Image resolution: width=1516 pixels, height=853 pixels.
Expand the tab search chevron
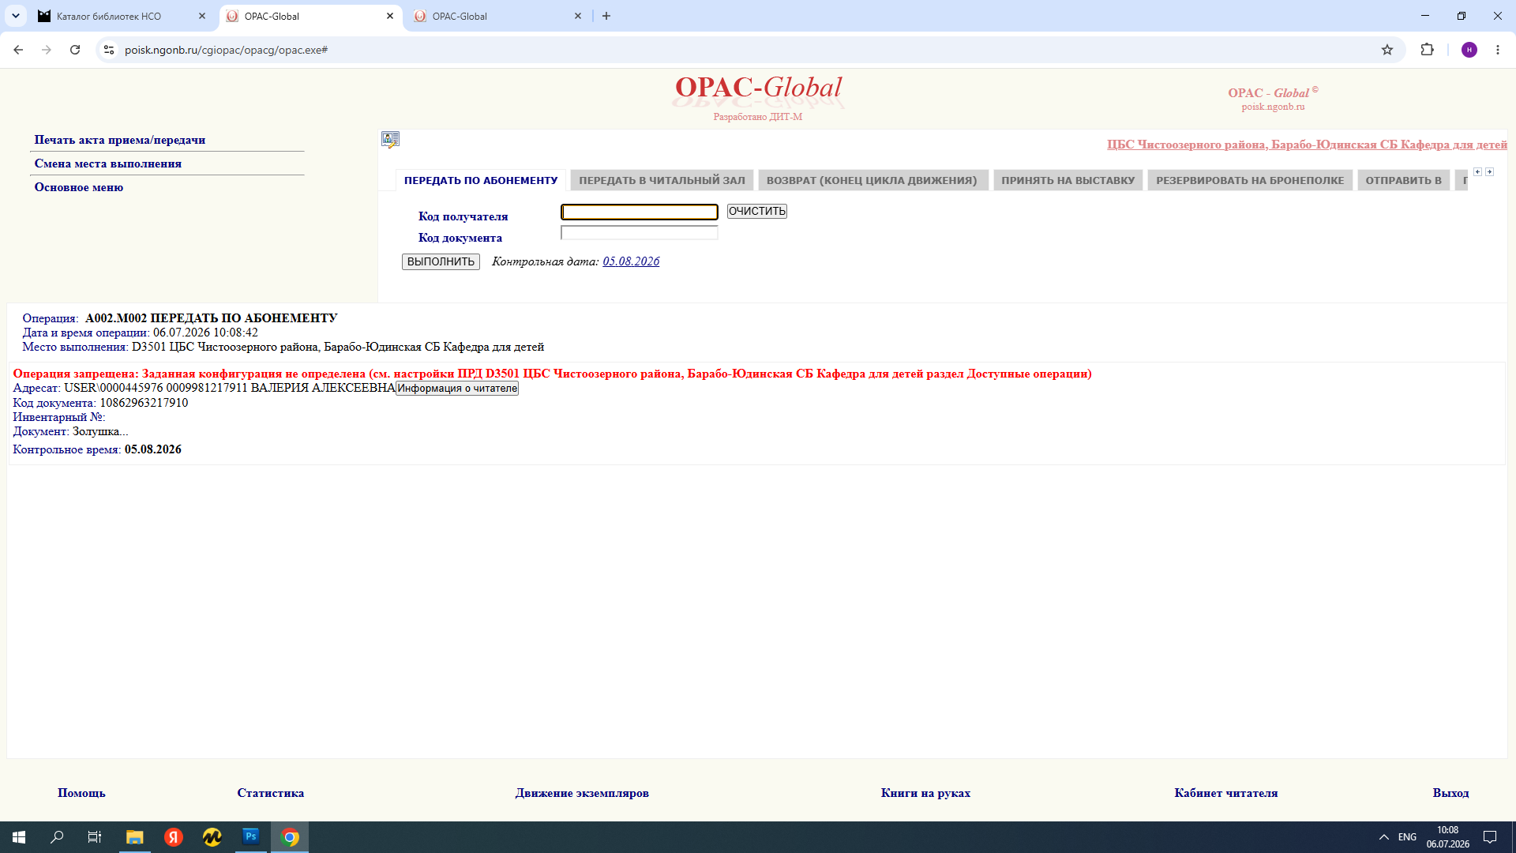(x=15, y=16)
